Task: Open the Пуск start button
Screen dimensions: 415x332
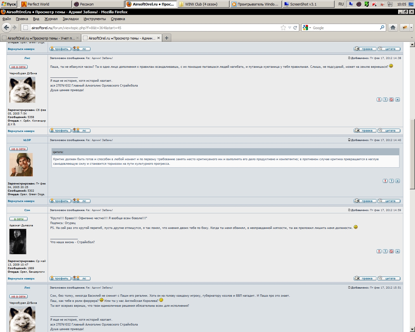Action: [9, 4]
